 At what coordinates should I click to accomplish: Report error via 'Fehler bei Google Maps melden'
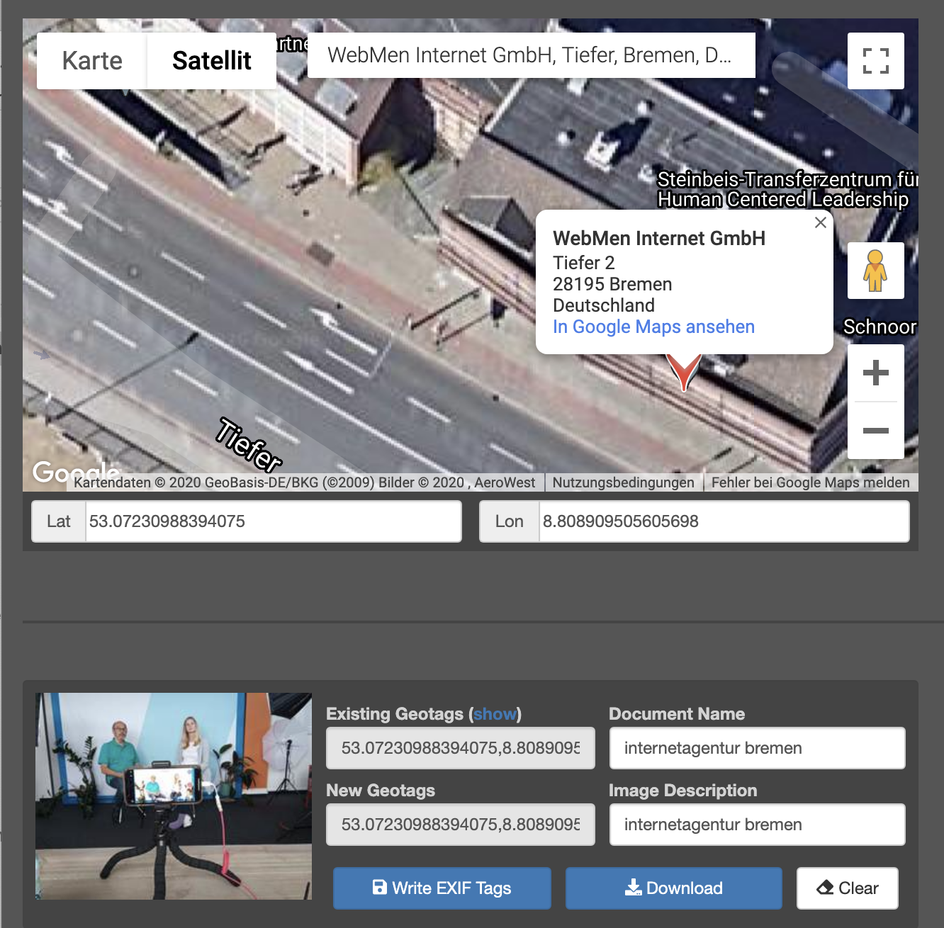pos(810,482)
